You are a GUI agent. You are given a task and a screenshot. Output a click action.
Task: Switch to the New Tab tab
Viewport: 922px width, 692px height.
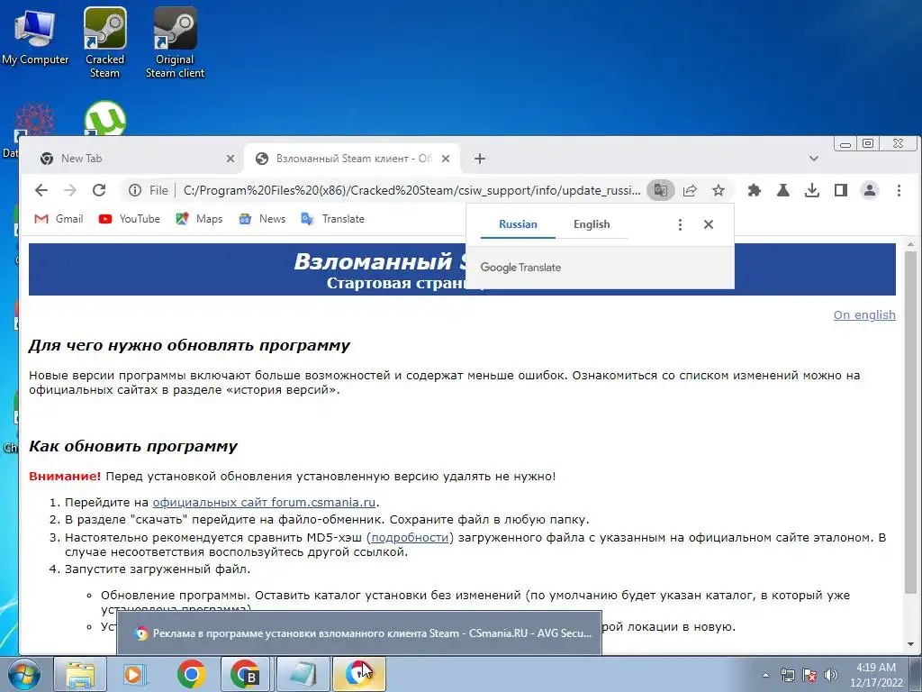point(132,159)
